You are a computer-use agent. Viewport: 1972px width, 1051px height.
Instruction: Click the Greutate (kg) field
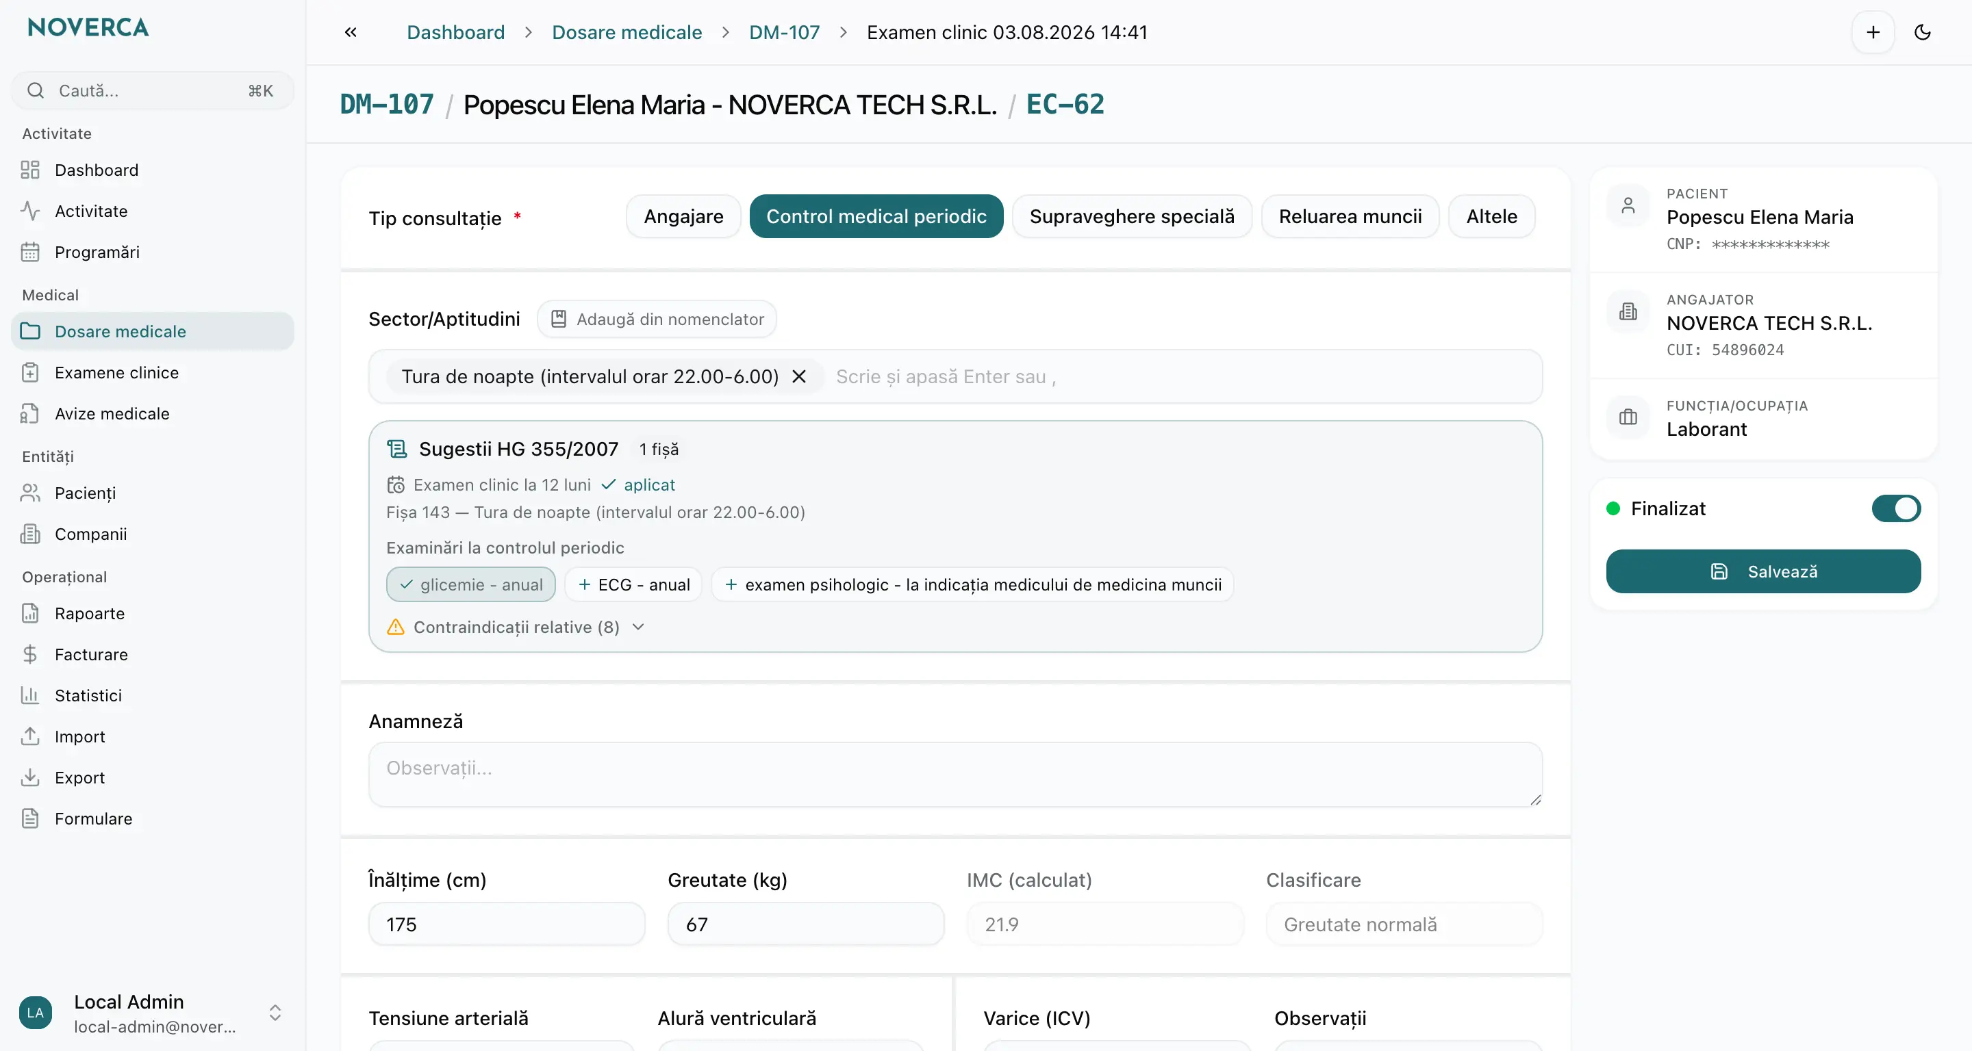tap(805, 924)
